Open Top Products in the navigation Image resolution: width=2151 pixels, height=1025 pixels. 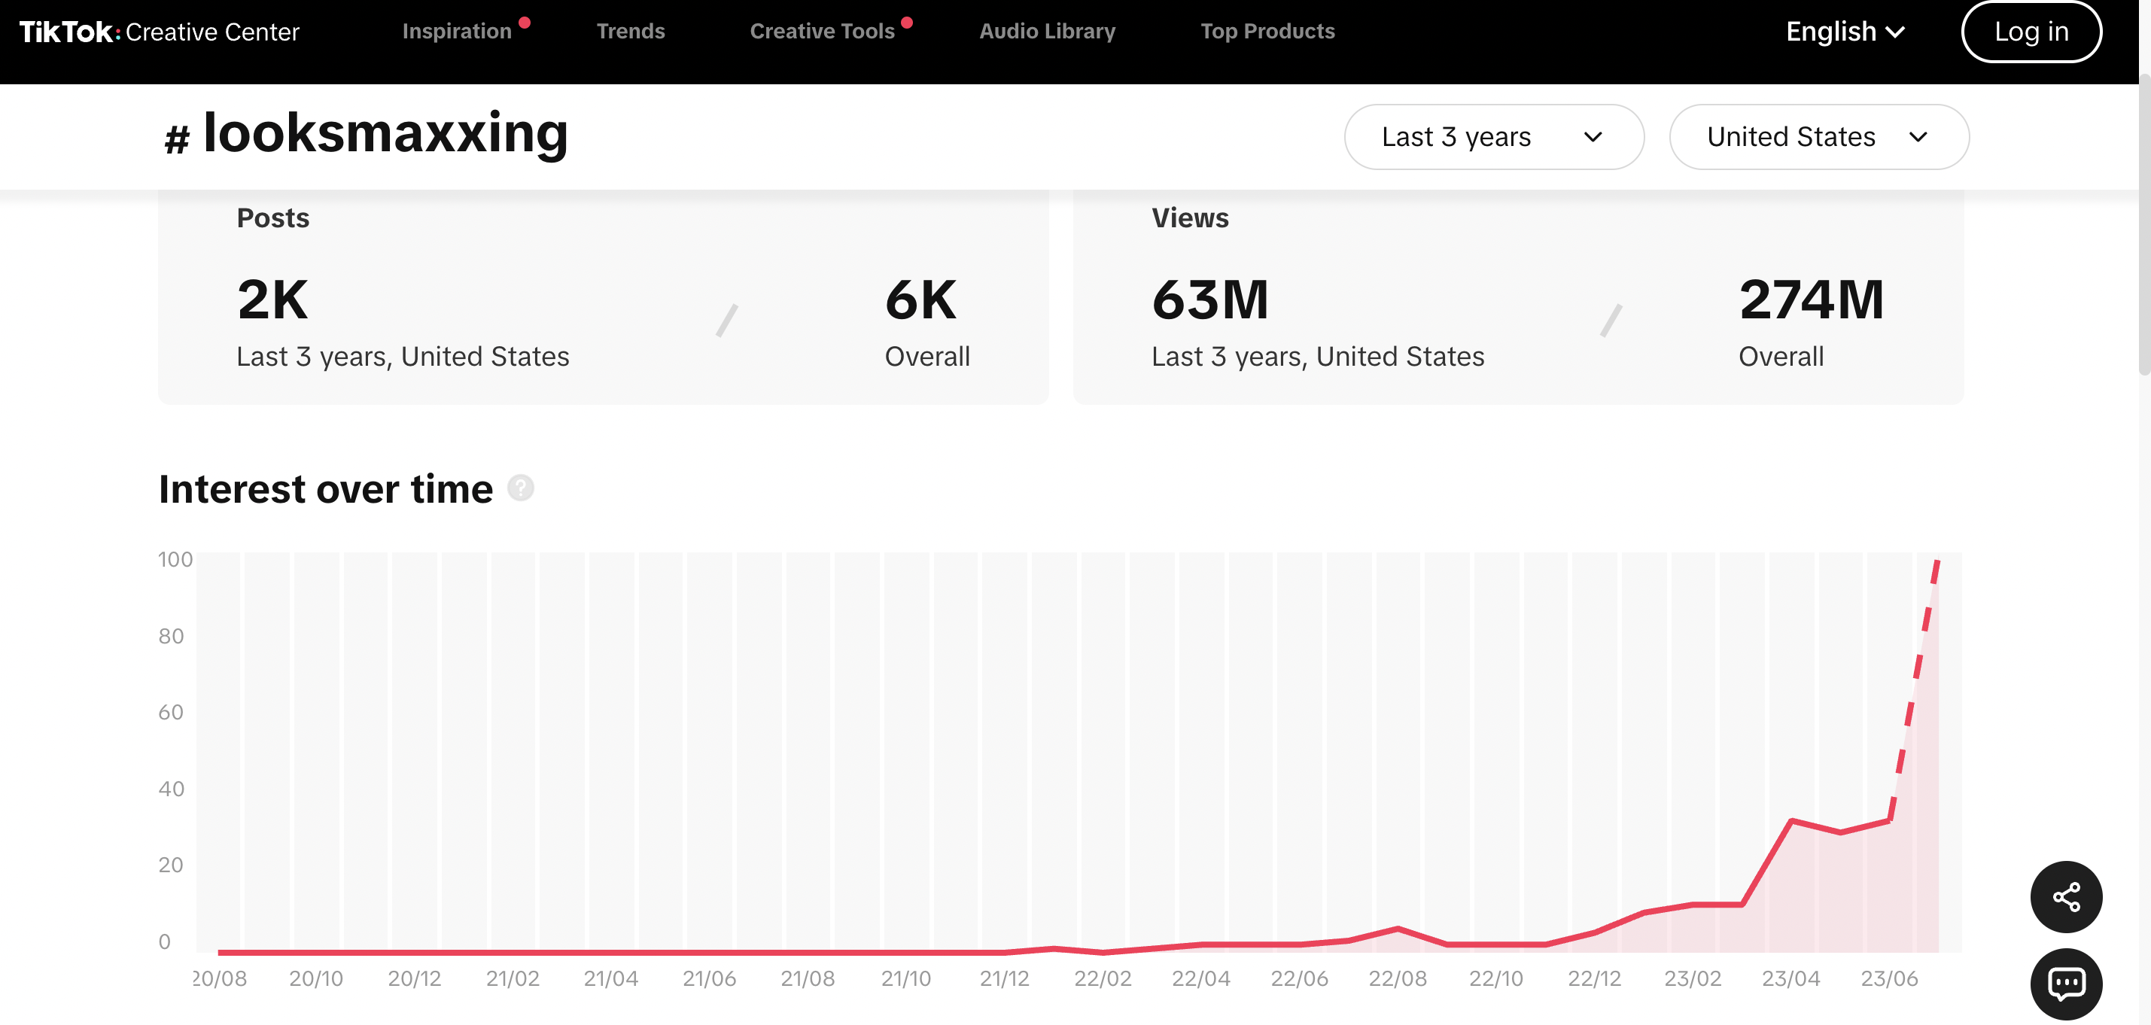pos(1267,32)
